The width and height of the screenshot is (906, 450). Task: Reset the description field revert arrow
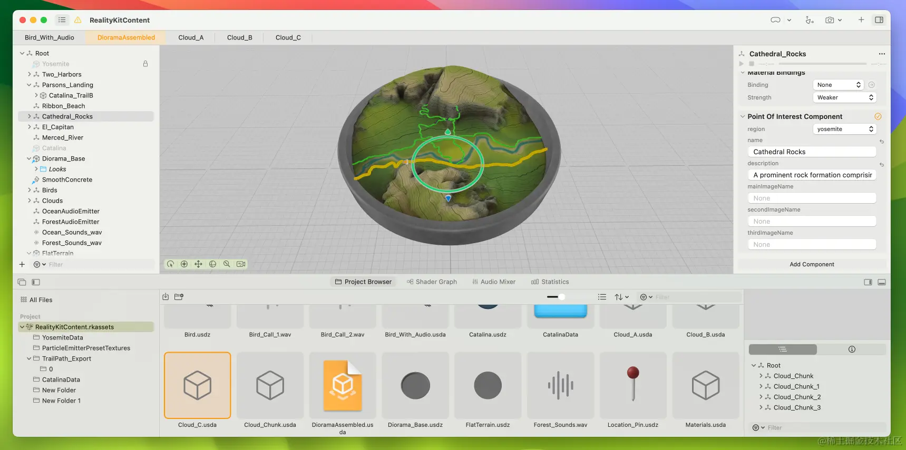tap(882, 165)
